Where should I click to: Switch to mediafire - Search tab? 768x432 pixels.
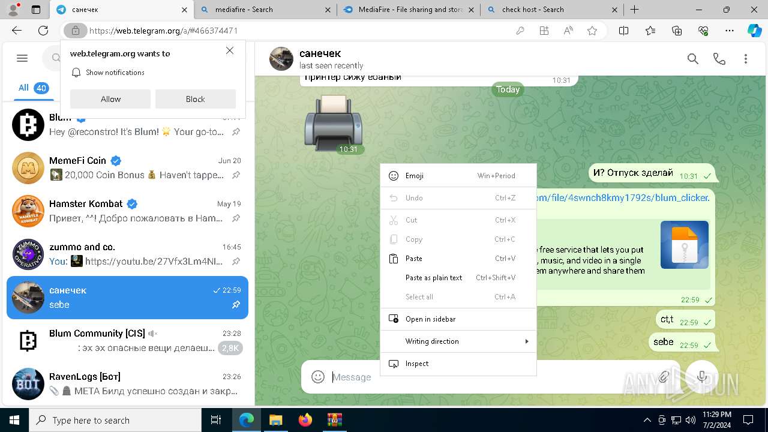pyautogui.click(x=265, y=10)
